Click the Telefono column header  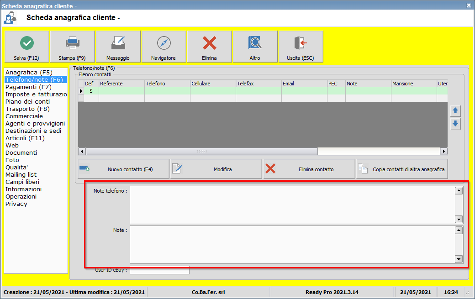[168, 84]
